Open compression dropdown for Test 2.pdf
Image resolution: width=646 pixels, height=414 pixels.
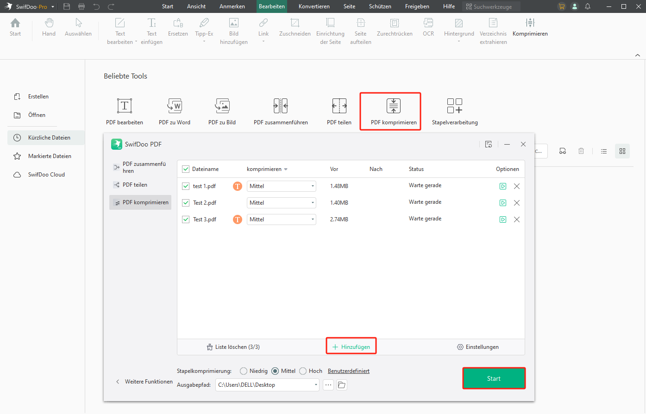[x=282, y=203]
